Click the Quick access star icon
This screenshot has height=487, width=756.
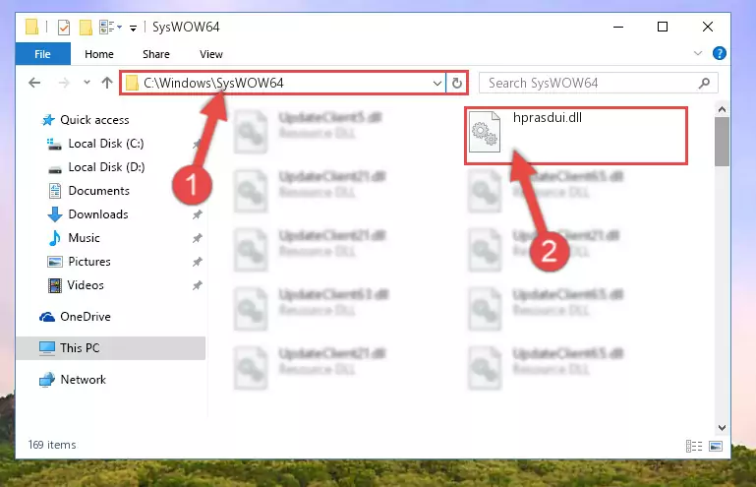click(48, 120)
